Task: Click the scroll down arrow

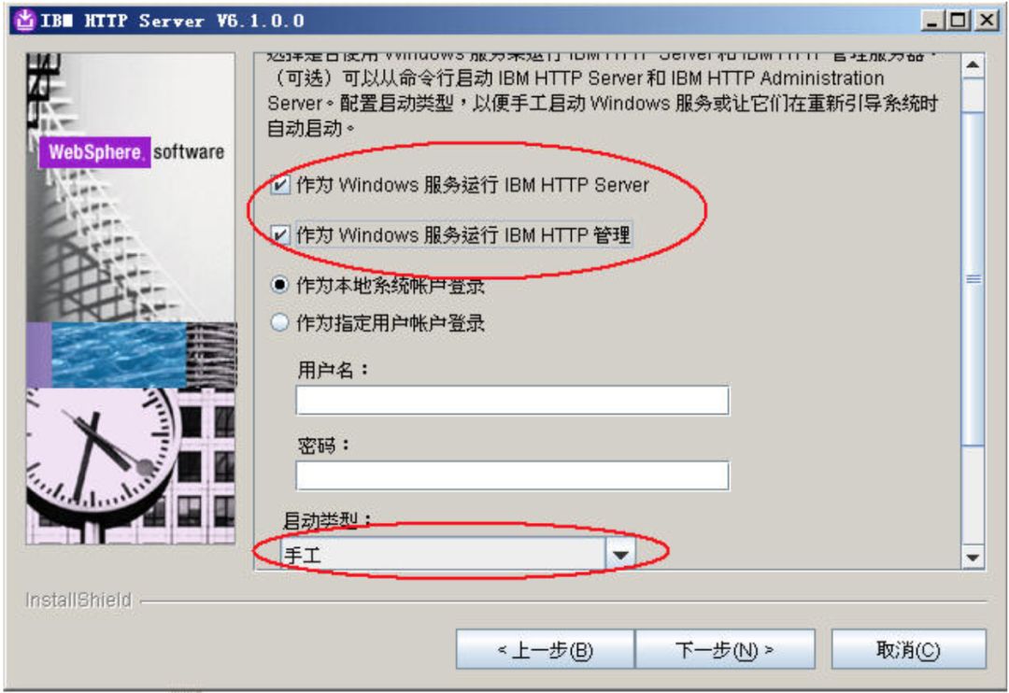Action: (x=973, y=558)
